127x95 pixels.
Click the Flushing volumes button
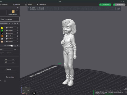pos(4,23)
